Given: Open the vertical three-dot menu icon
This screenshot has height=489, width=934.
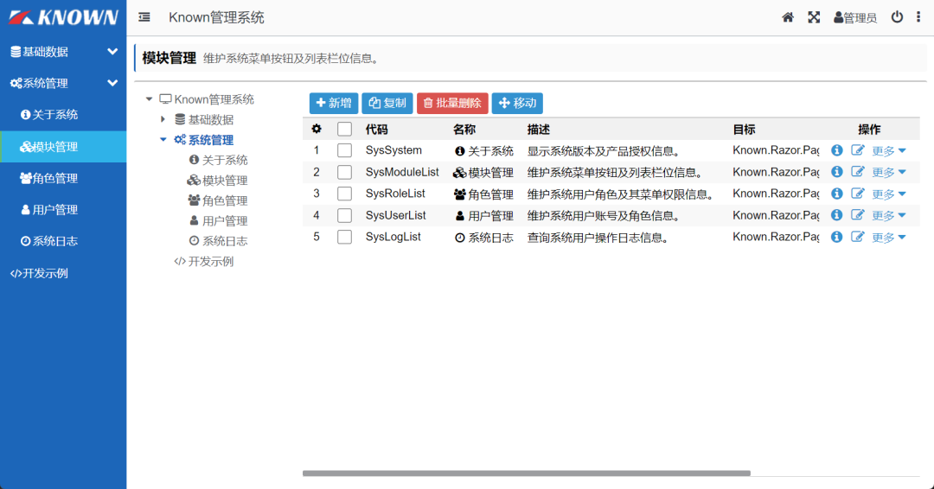Looking at the screenshot, I should [x=918, y=17].
